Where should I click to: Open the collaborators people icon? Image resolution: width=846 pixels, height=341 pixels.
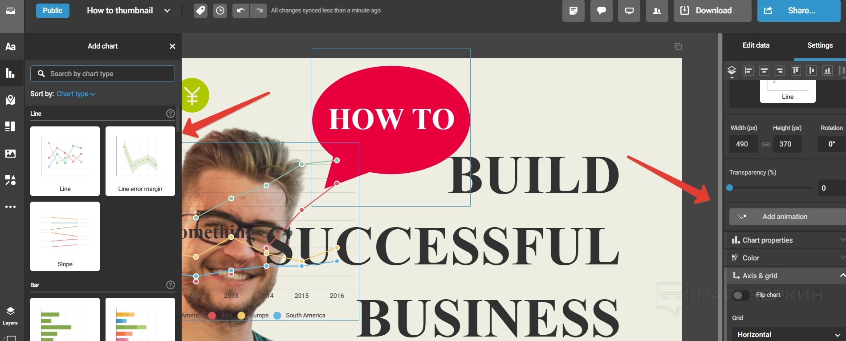[x=657, y=11]
